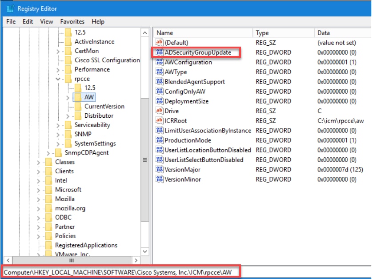The height and width of the screenshot is (279, 373).
Task: Click the folder icon of the CurrentVersion key
Action: (x=77, y=106)
